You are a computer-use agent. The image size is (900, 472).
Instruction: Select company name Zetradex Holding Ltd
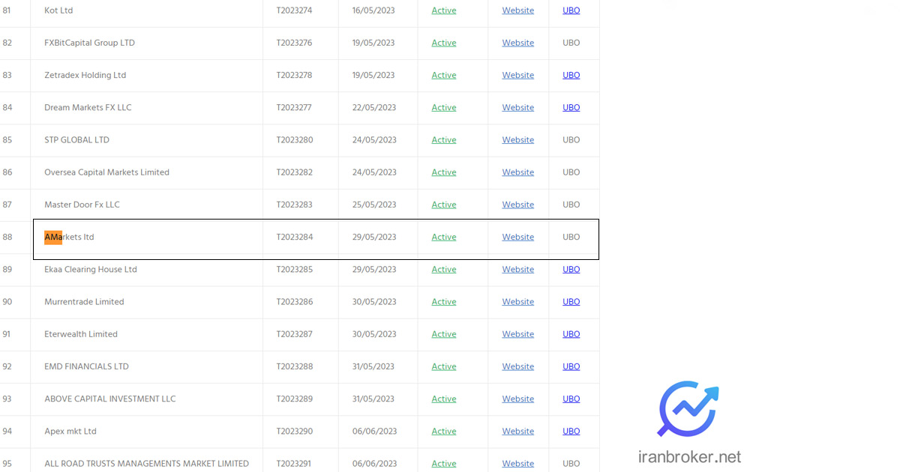(85, 75)
